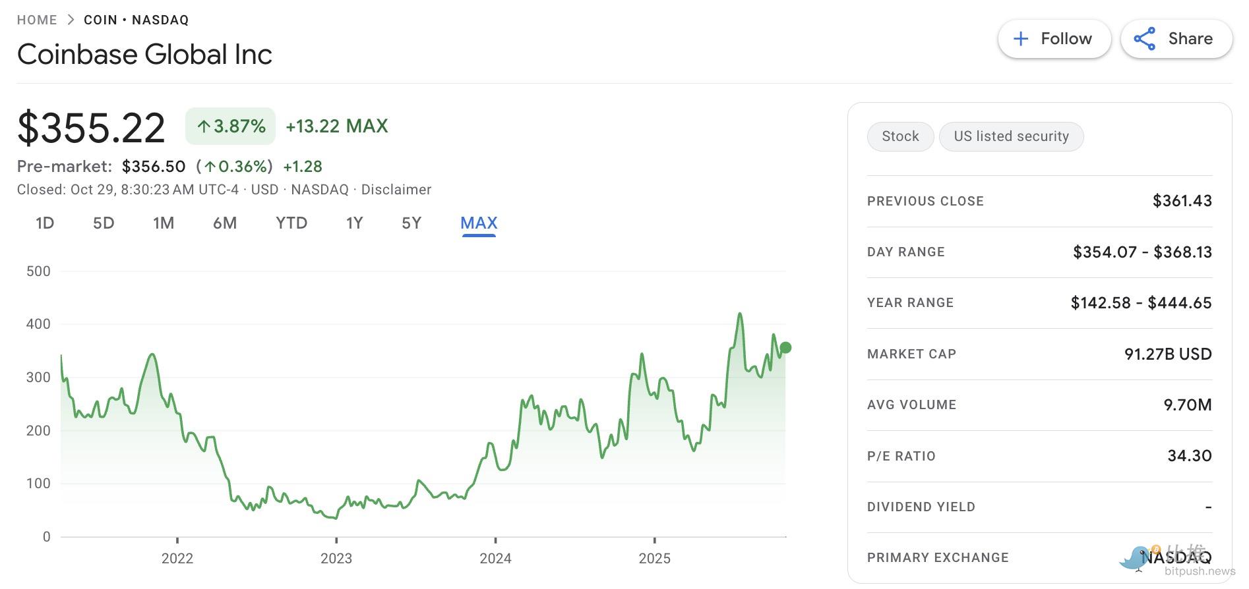Go to the HOME breadcrumb link
The width and height of the screenshot is (1249, 589).
37,20
